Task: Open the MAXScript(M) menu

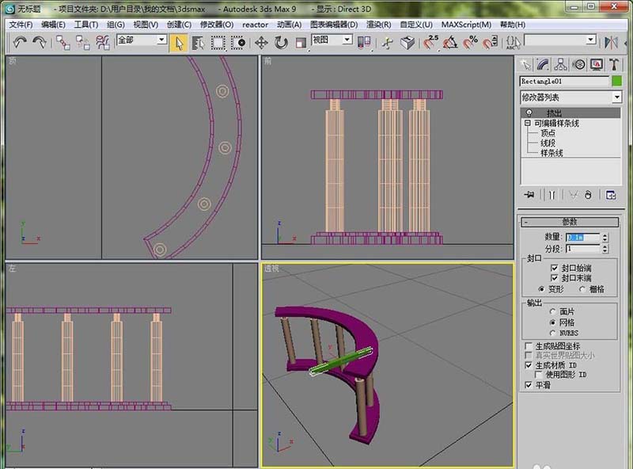Action: click(466, 25)
